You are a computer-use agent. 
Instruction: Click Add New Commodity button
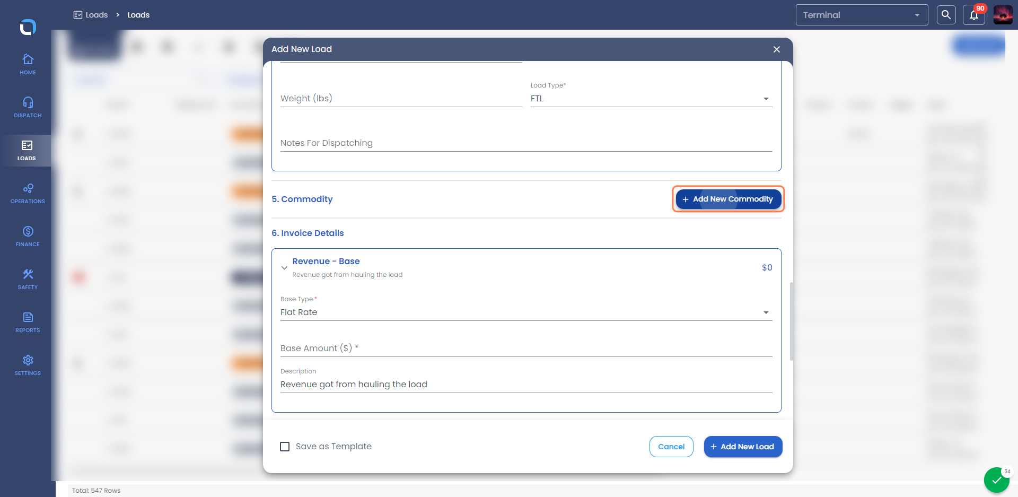point(729,199)
